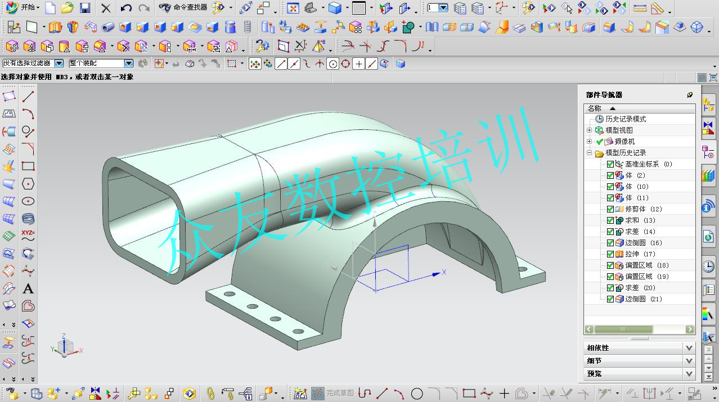Click the Finish Sketch 完成草图 button

333,393
